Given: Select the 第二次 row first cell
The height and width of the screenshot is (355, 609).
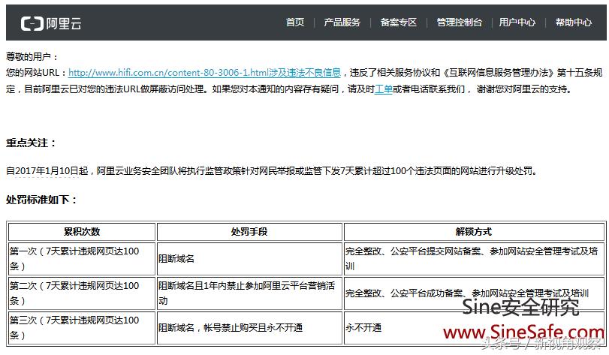Looking at the screenshot, I should point(82,293).
